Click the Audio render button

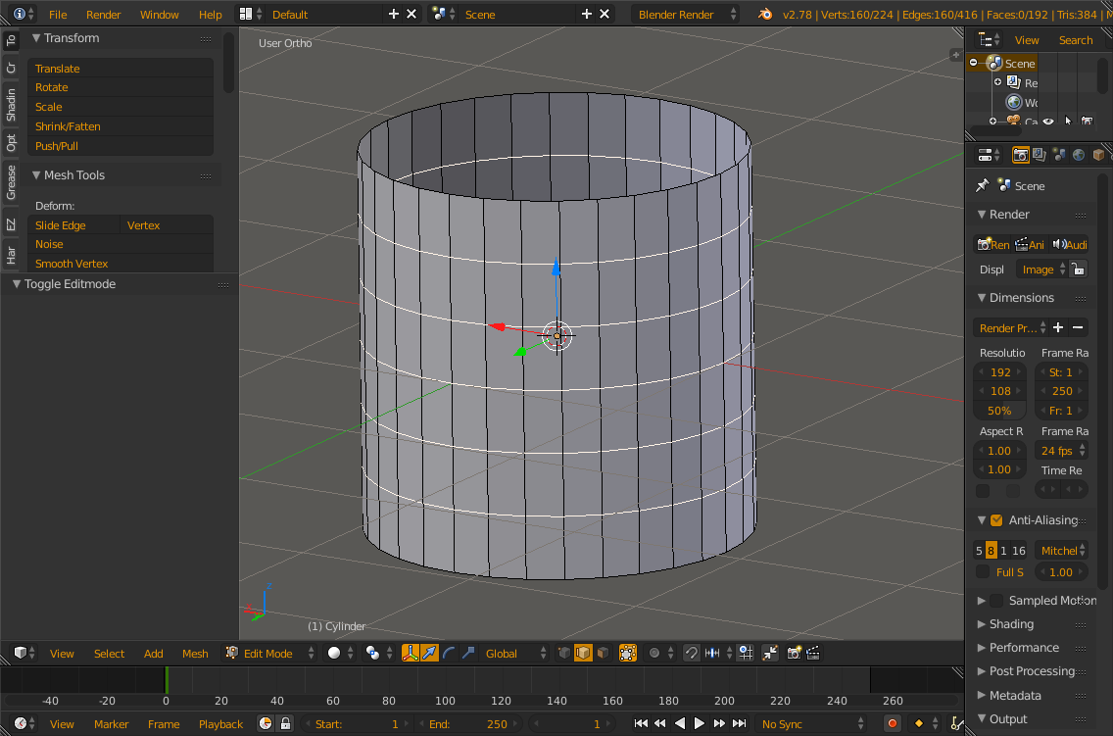pyautogui.click(x=1070, y=244)
